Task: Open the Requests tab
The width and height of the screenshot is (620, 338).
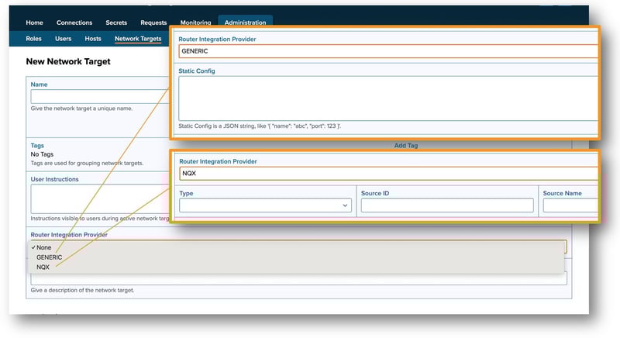Action: click(x=153, y=22)
